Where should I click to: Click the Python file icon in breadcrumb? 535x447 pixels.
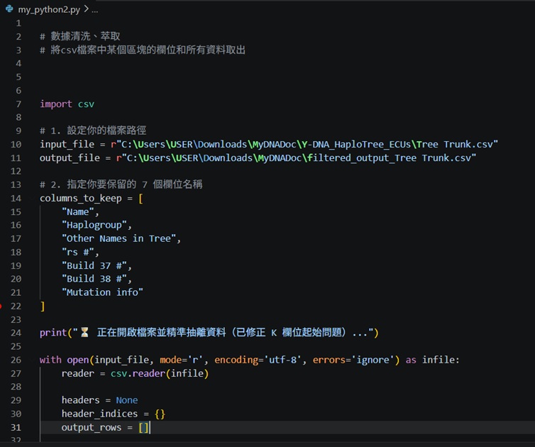click(x=9, y=9)
